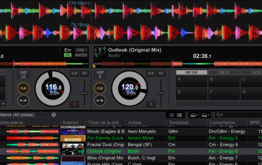The height and width of the screenshot is (165, 262).
Task: Click the magnifier search icon
Action: [219, 115]
